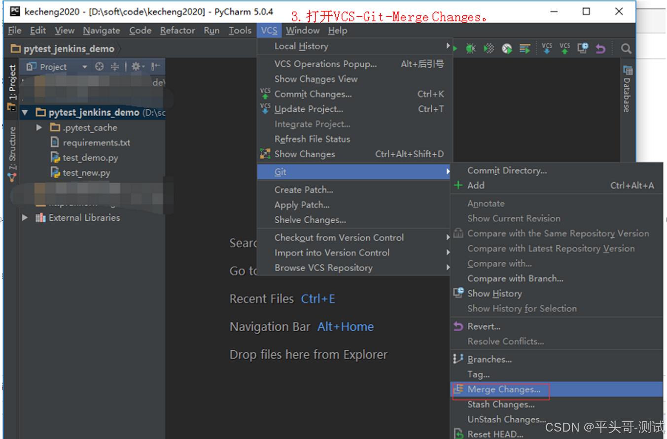This screenshot has height=439, width=667.
Task: Collapse the pytest_jenkins_demo project root
Action: pos(26,112)
